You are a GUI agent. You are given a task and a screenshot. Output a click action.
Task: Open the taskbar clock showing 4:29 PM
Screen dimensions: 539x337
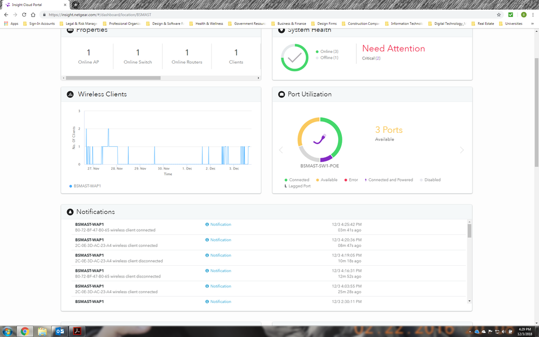point(524,332)
